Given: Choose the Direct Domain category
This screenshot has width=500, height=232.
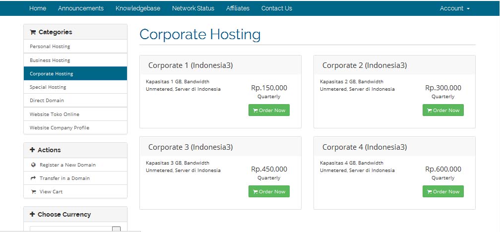Looking at the screenshot, I should click(47, 101).
